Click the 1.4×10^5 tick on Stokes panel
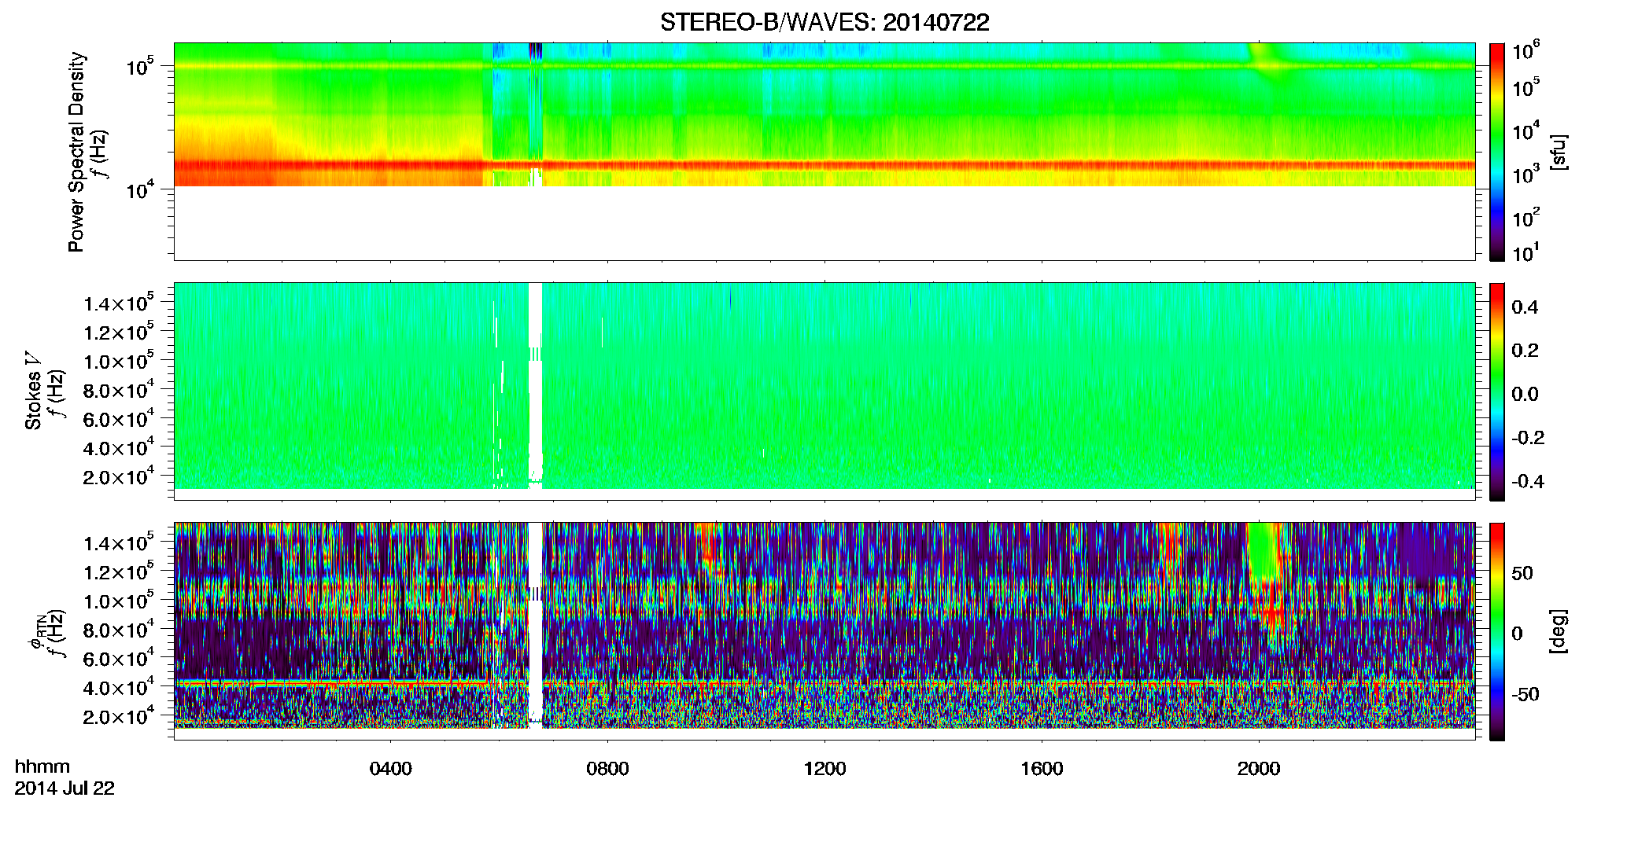Viewport: 1649px width, 849px height. click(119, 303)
